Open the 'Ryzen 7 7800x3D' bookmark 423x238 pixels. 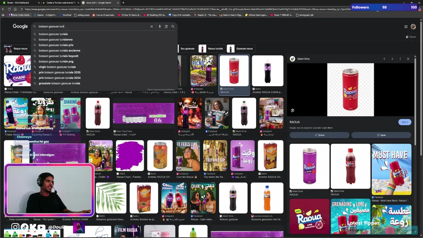tap(282, 15)
